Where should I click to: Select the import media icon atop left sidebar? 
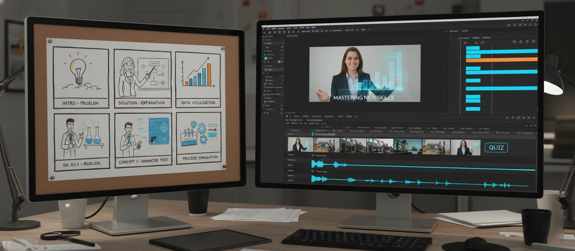click(264, 32)
